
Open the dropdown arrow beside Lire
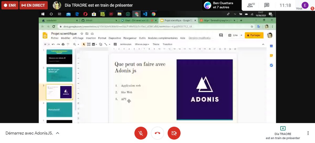point(241,35)
